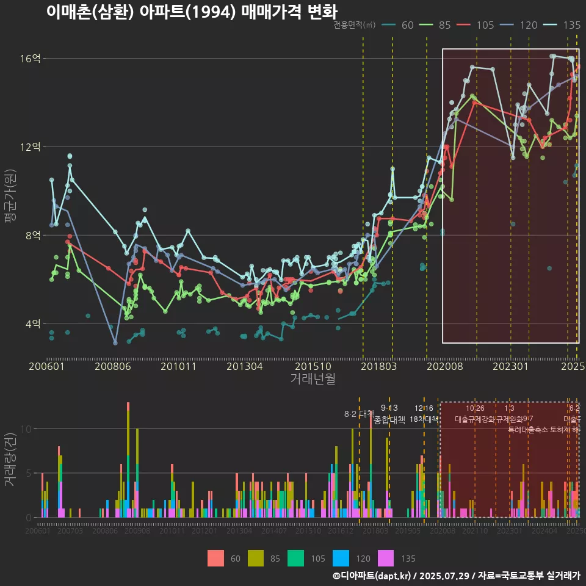Click the 202301 price chart x-axis label

510,366
